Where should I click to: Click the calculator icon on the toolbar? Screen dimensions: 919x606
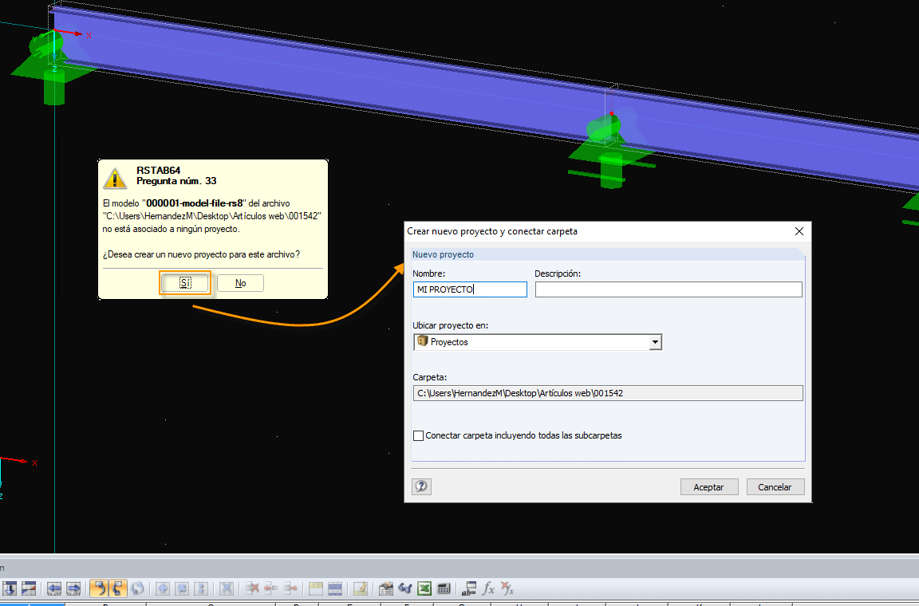point(444,588)
